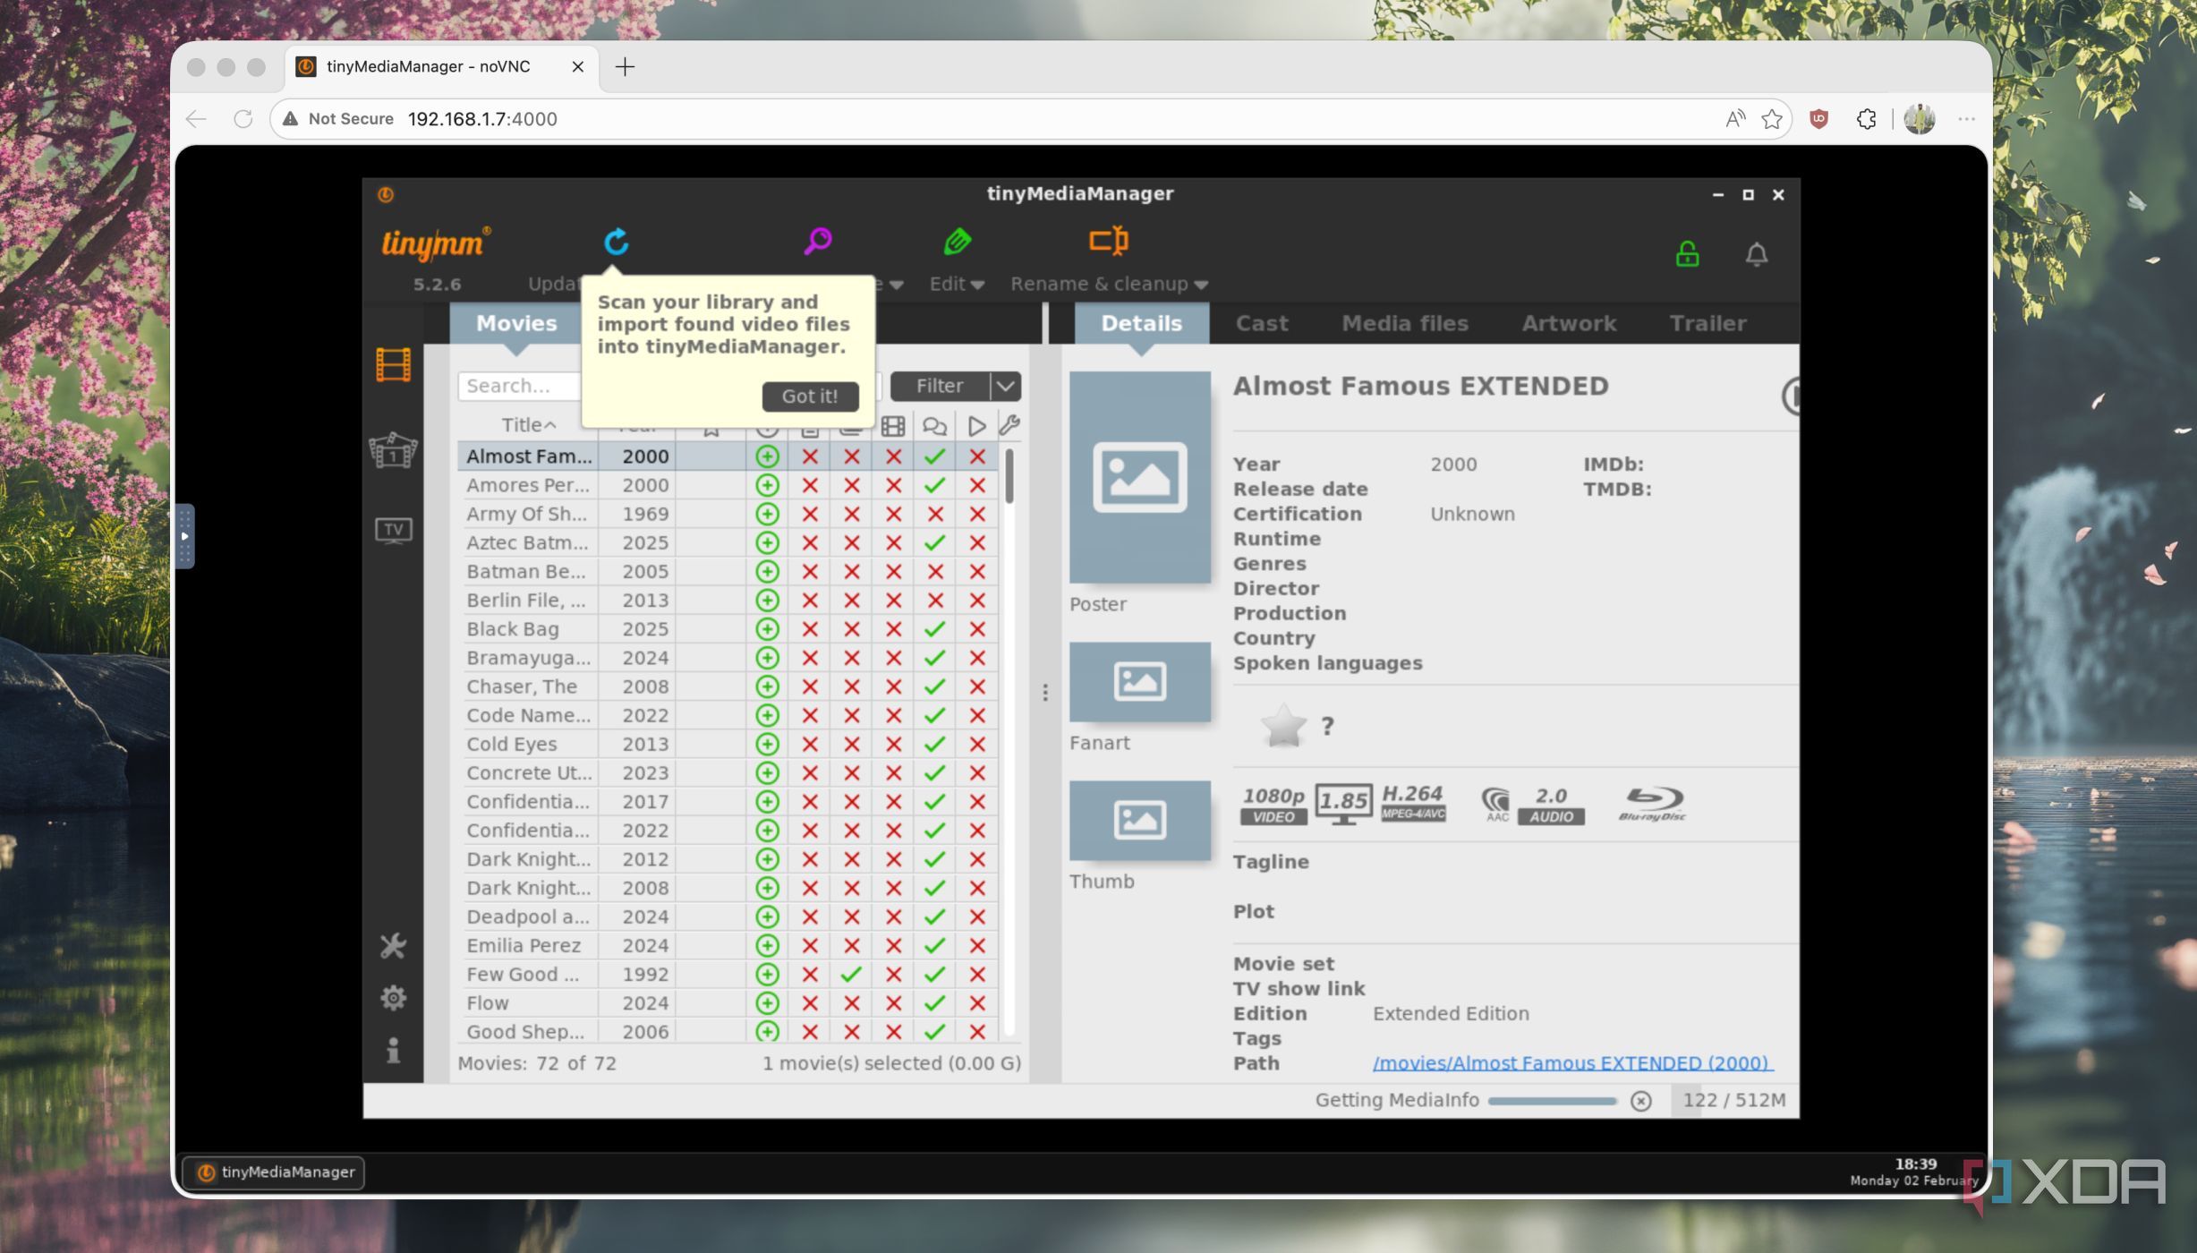The width and height of the screenshot is (2197, 1253).
Task: Toggle the star rating for Almost Famous
Action: 1283,726
